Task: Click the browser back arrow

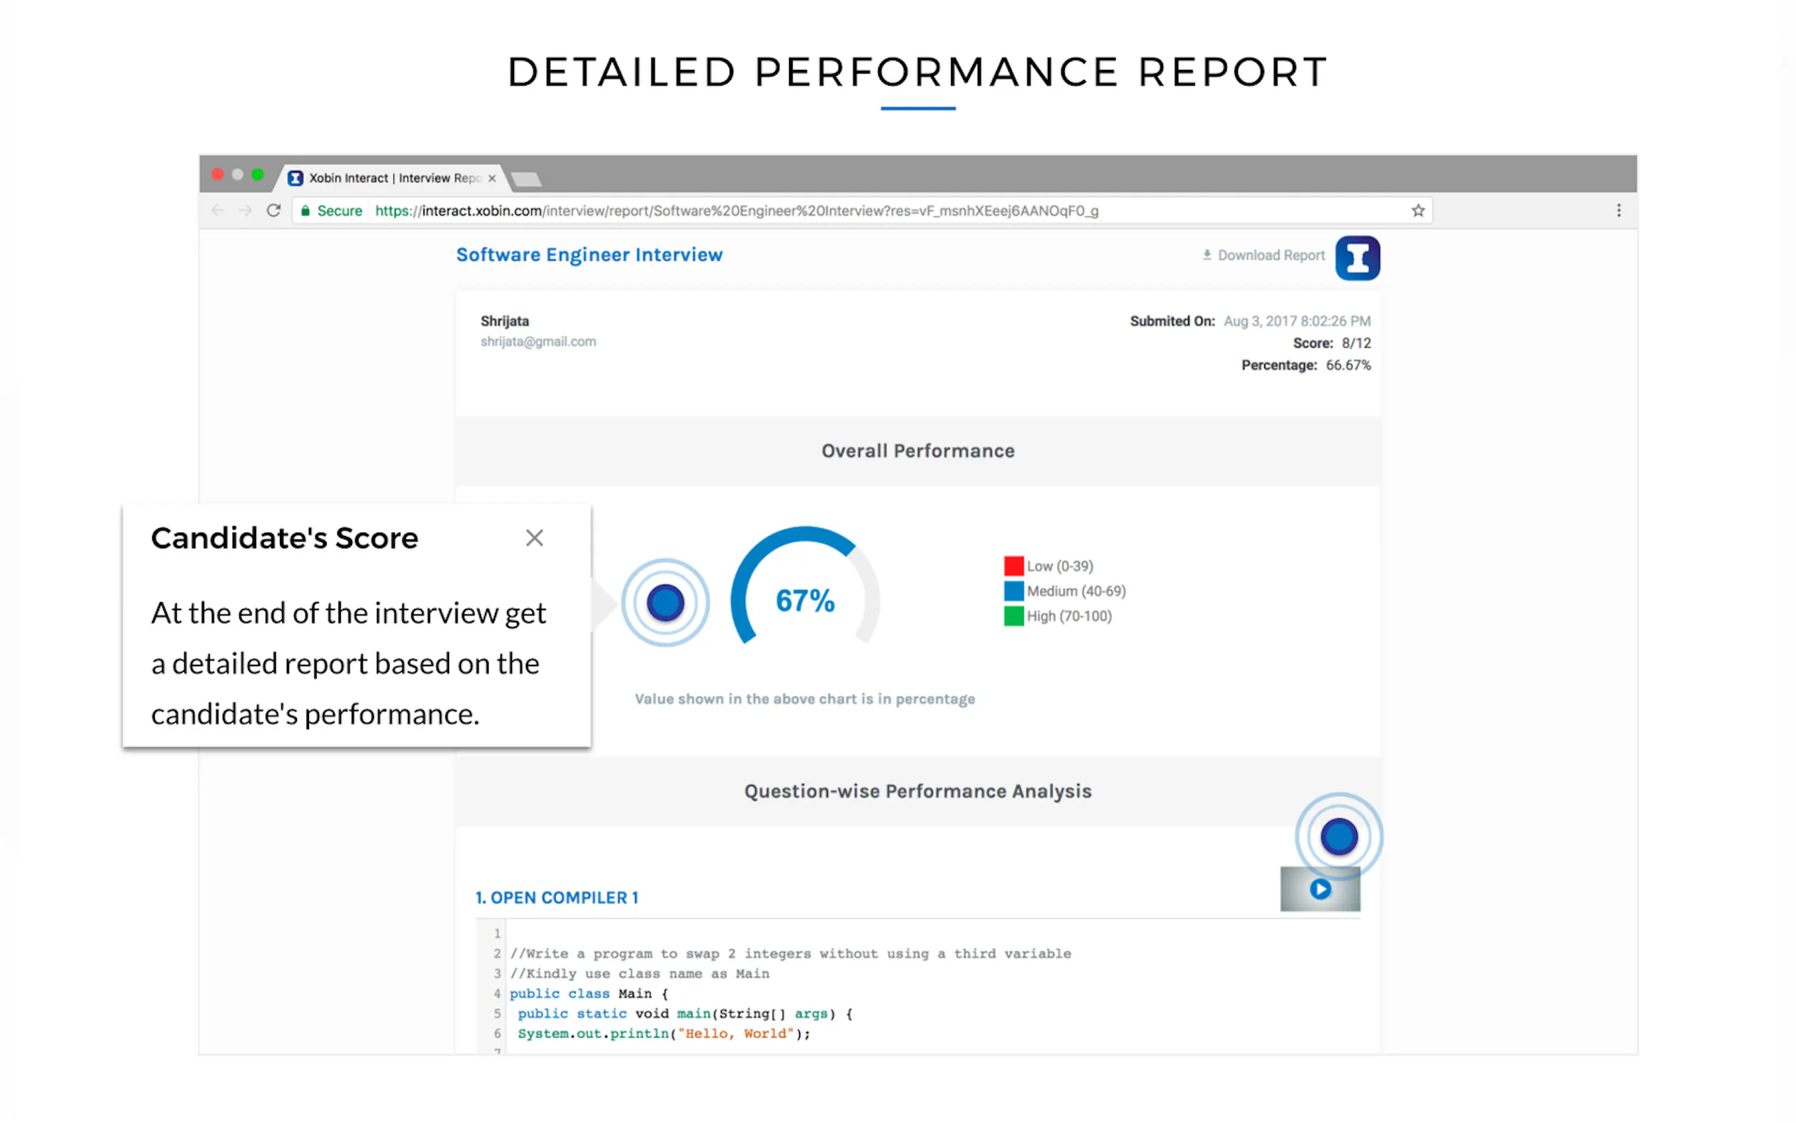Action: (217, 210)
